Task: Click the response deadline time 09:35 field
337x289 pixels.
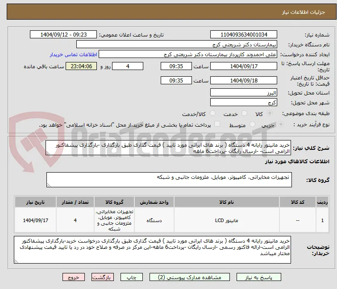Action: 176,66
